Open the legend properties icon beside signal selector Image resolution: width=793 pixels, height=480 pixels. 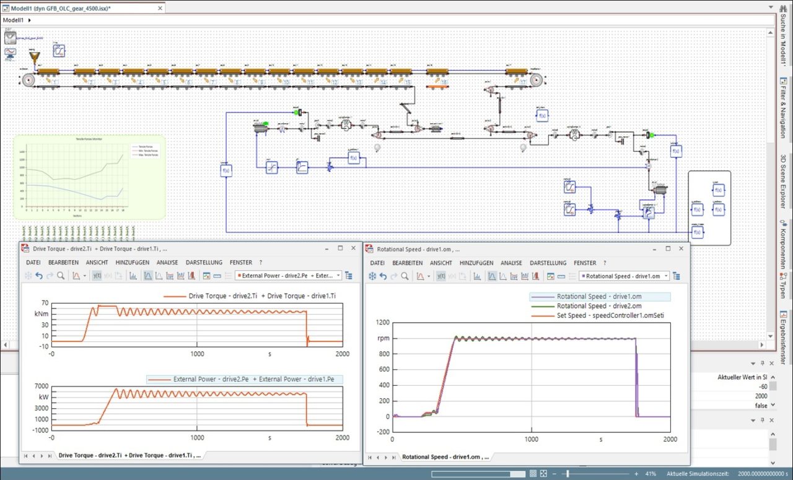[678, 276]
